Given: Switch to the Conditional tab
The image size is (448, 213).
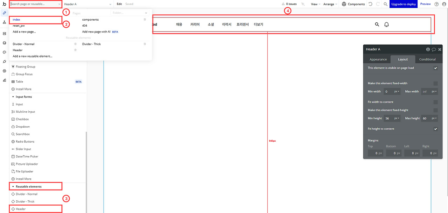Looking at the screenshot, I should pyautogui.click(x=427, y=59).
